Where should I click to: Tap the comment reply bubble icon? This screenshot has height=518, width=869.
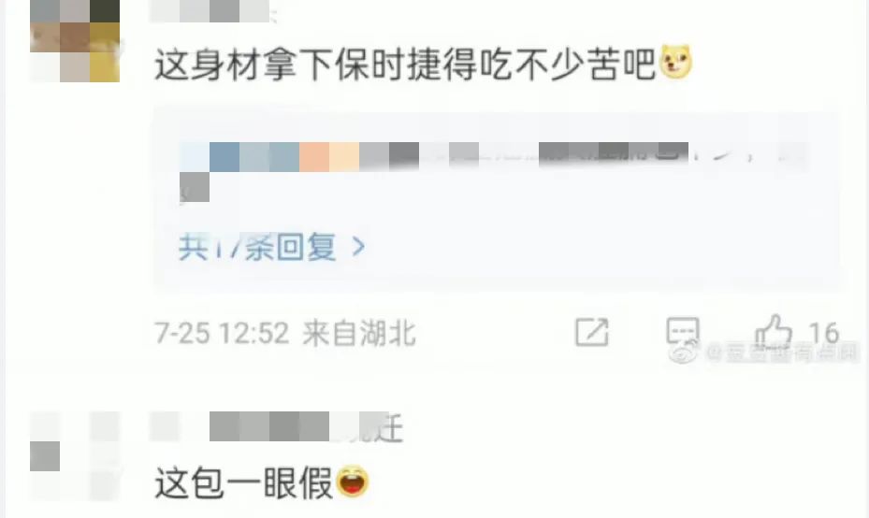[682, 331]
